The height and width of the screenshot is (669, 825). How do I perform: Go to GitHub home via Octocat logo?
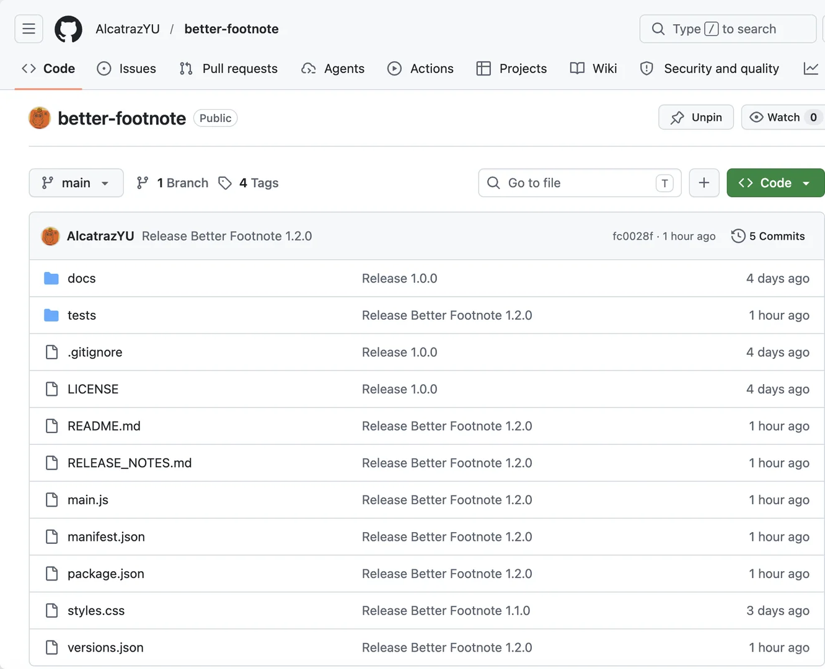[x=68, y=29]
